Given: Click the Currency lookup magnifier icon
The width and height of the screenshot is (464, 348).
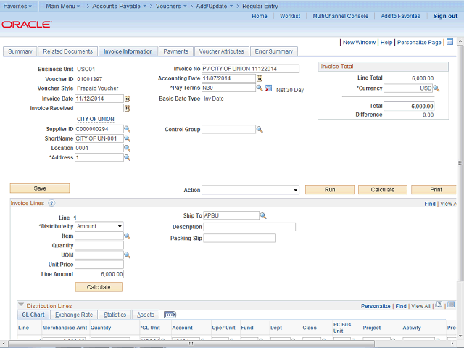Looking at the screenshot, I should coord(438,88).
